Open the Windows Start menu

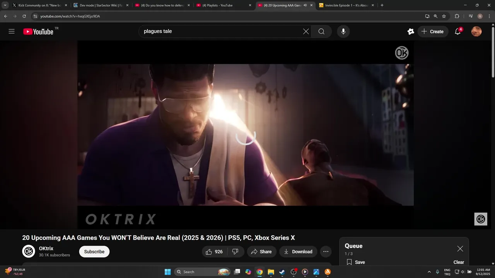pos(167,272)
